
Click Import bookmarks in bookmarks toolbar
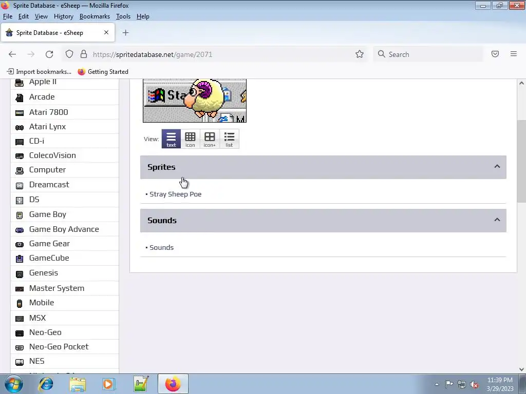(39, 72)
